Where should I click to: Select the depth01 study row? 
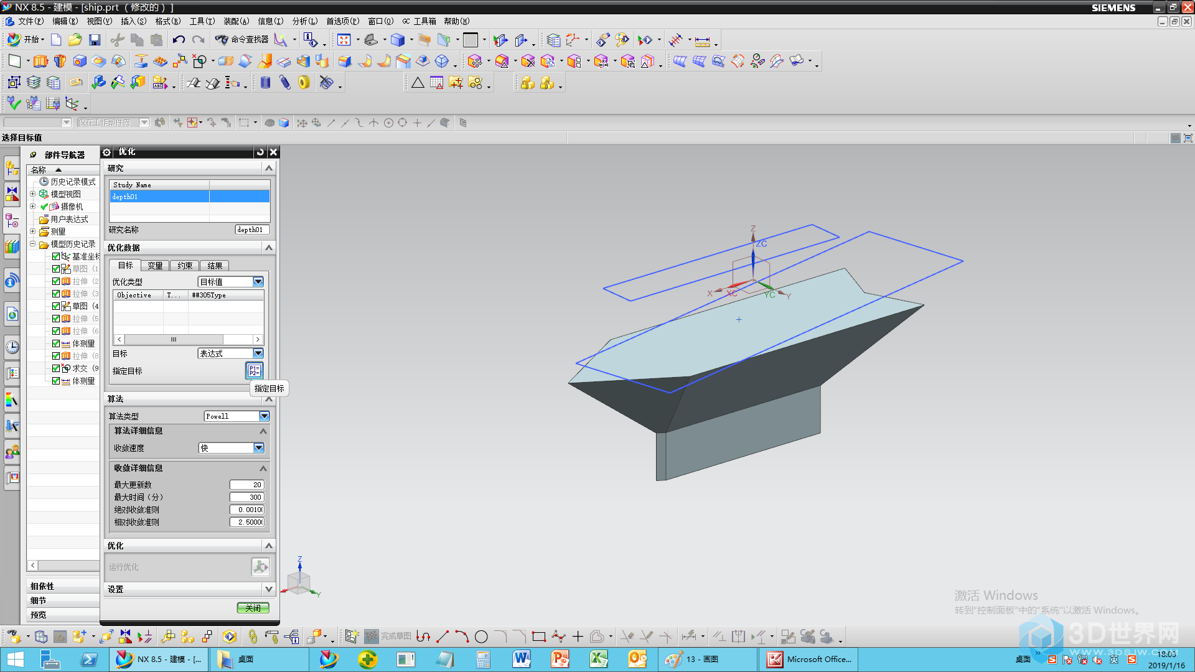point(190,197)
